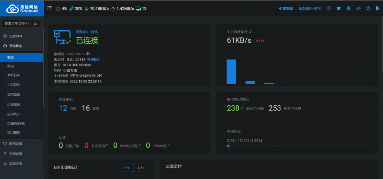Click the 新路由3-高格 link in header
Viewport: 383px width, 179px height.
[x=309, y=8]
